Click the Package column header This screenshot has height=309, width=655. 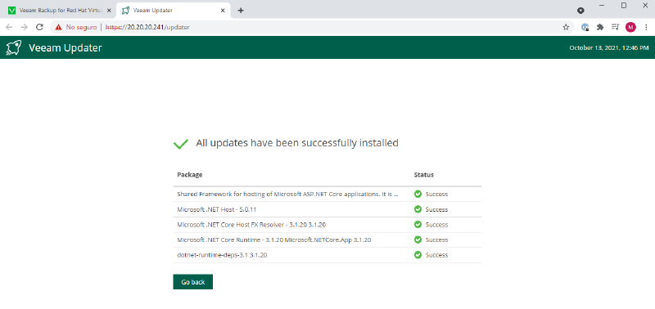coord(190,175)
